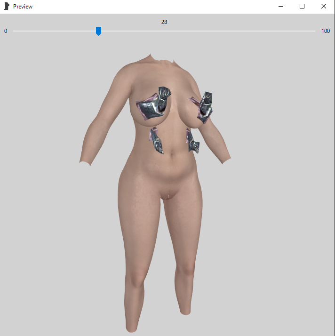Click the slider minimum label 0
This screenshot has width=335, height=336.
(x=6, y=31)
